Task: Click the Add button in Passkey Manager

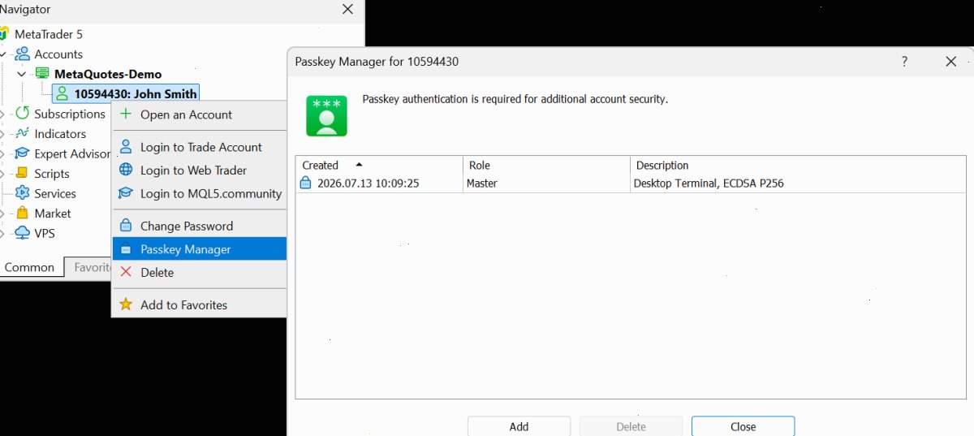Action: tap(519, 426)
